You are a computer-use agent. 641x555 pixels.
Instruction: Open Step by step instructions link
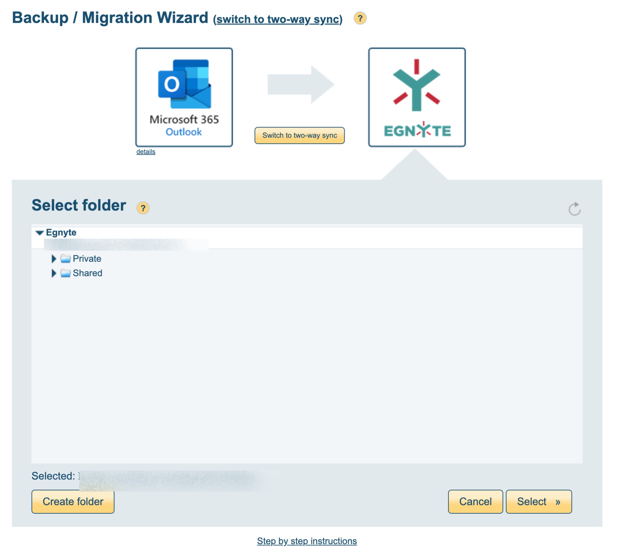click(x=307, y=541)
